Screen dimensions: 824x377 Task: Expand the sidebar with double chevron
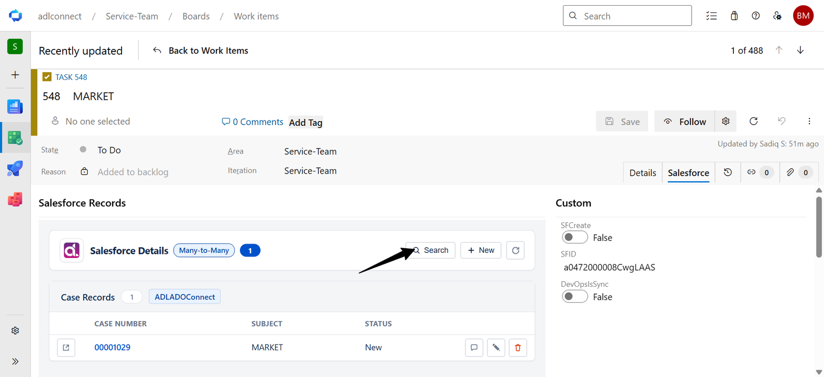click(15, 362)
